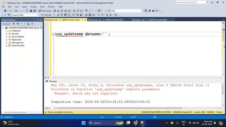
Task: Toggle Include Client Statistics icon
Action: pos(81,15)
